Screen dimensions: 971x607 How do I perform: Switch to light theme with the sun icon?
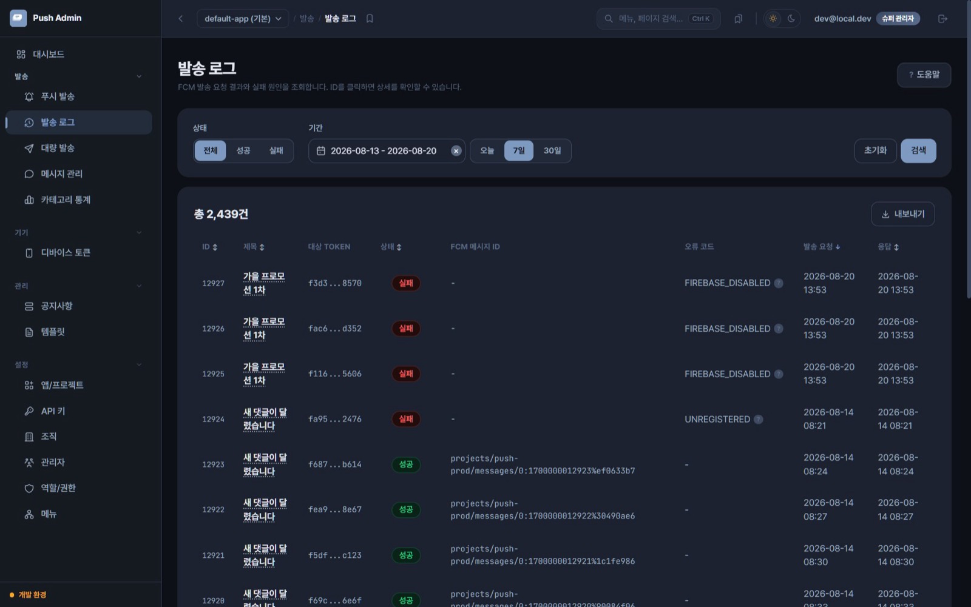point(773,19)
